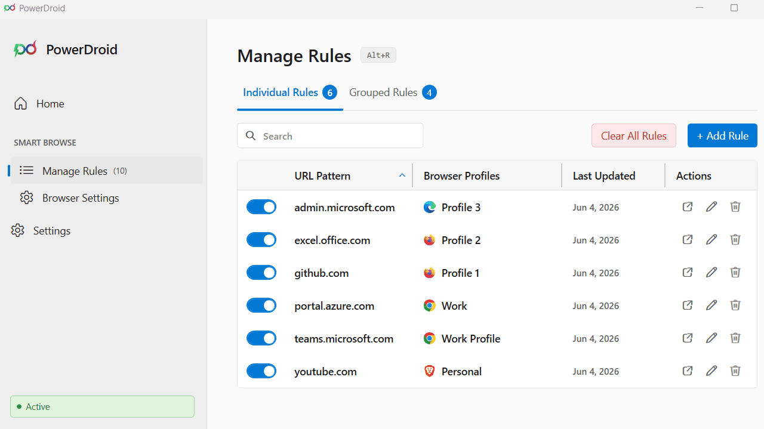Viewport: 764px width, 429px height.
Task: Click the Last Updated column header
Action: click(604, 175)
